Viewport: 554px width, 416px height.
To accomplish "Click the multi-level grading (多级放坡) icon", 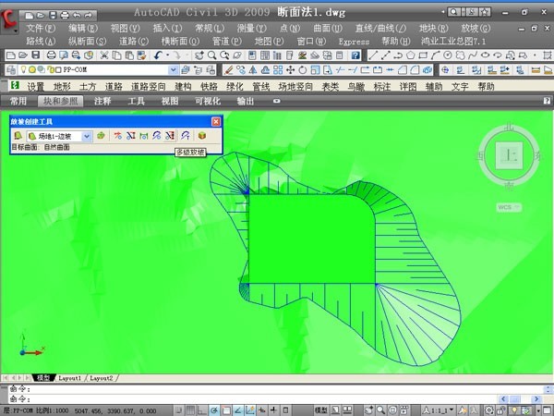I will pyautogui.click(x=185, y=136).
